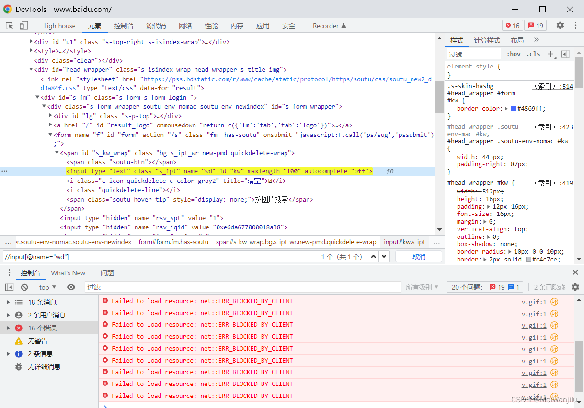Expand the 2 info messages group
The image size is (584, 408).
tap(8, 354)
